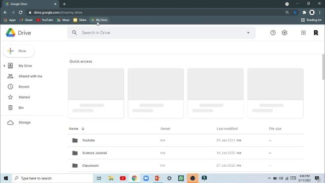Screen dimensions: 325x183
Task: Open the My Drive bookmark
Action: click(x=99, y=20)
